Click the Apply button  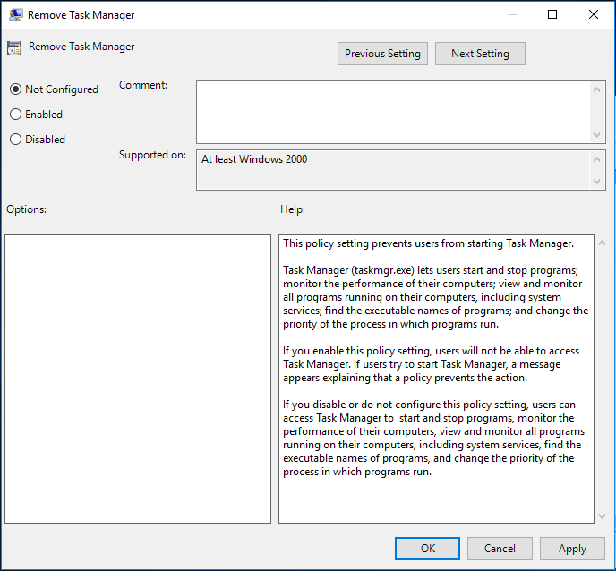point(572,549)
